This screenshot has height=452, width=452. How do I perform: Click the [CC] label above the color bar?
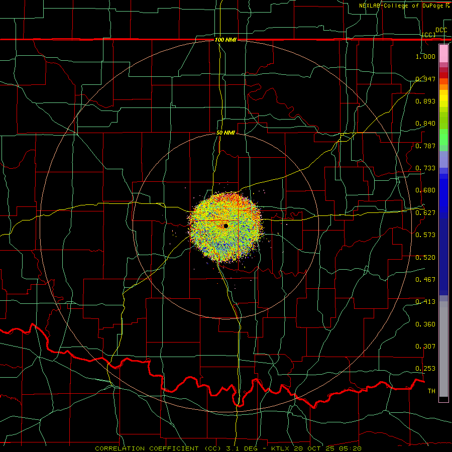429,35
